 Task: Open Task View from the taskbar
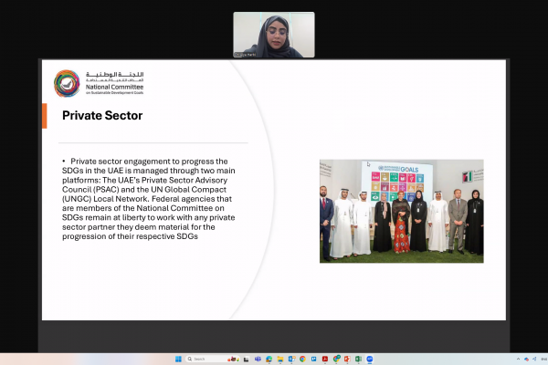[x=245, y=359]
